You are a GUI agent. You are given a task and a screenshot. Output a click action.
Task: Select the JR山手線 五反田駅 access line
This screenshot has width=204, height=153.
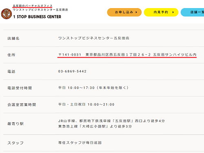click(111, 121)
